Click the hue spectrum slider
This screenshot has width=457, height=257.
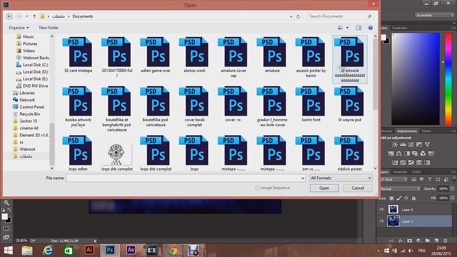[x=448, y=79]
